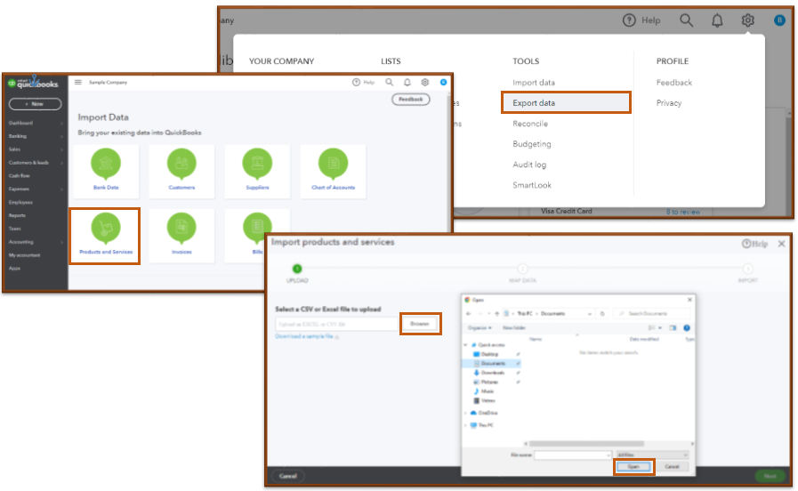Open the Organize dropdown in file dialog

480,327
